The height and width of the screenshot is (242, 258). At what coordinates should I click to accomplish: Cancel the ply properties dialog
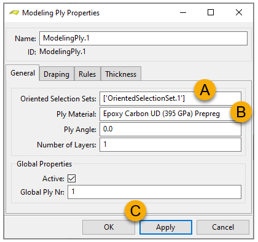click(223, 227)
